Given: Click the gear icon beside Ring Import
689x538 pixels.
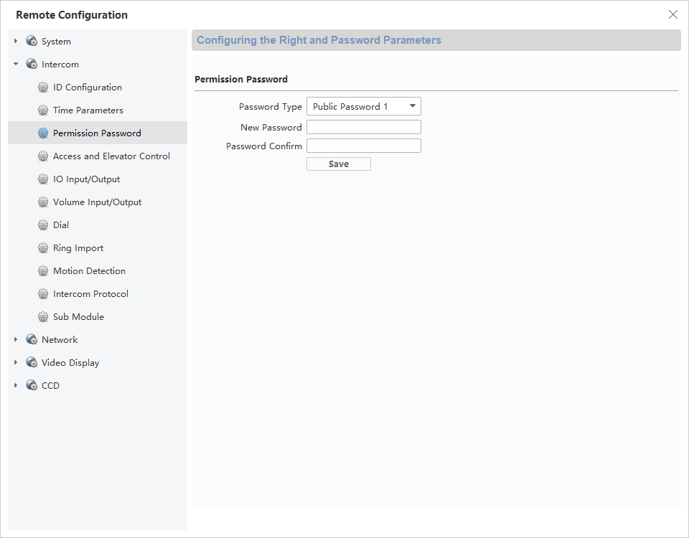Looking at the screenshot, I should pyautogui.click(x=43, y=248).
